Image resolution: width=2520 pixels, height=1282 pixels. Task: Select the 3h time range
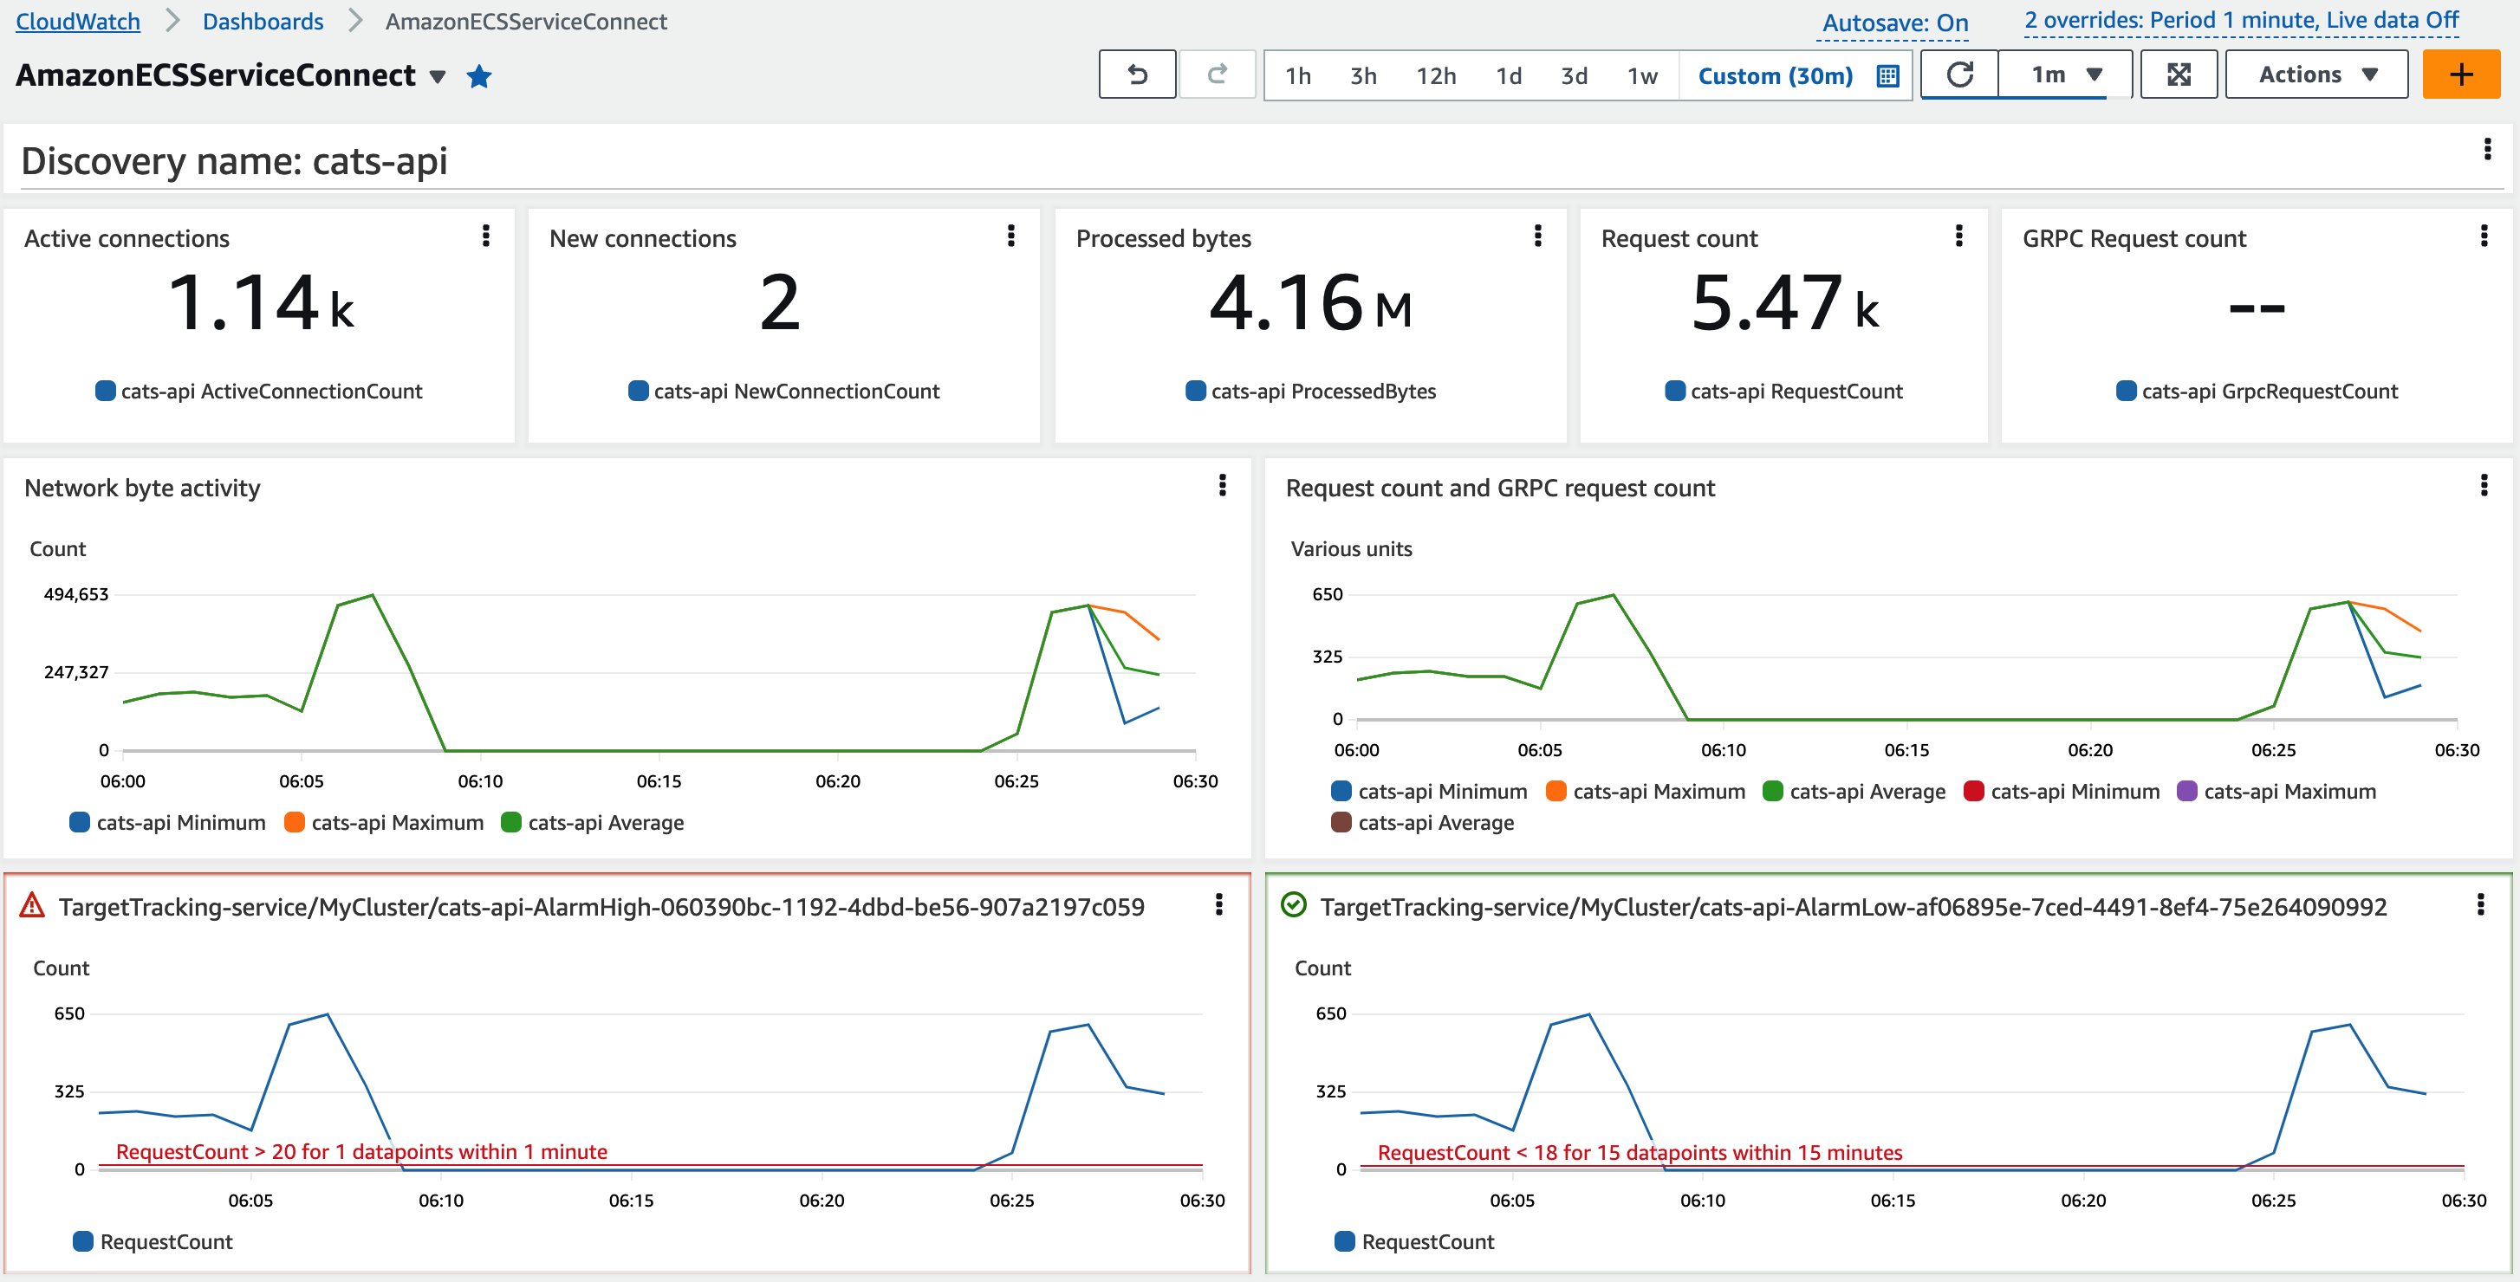point(1363,75)
